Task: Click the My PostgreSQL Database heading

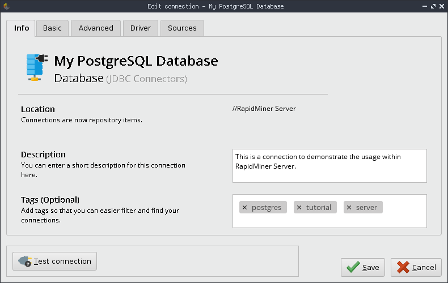Action: click(136, 61)
